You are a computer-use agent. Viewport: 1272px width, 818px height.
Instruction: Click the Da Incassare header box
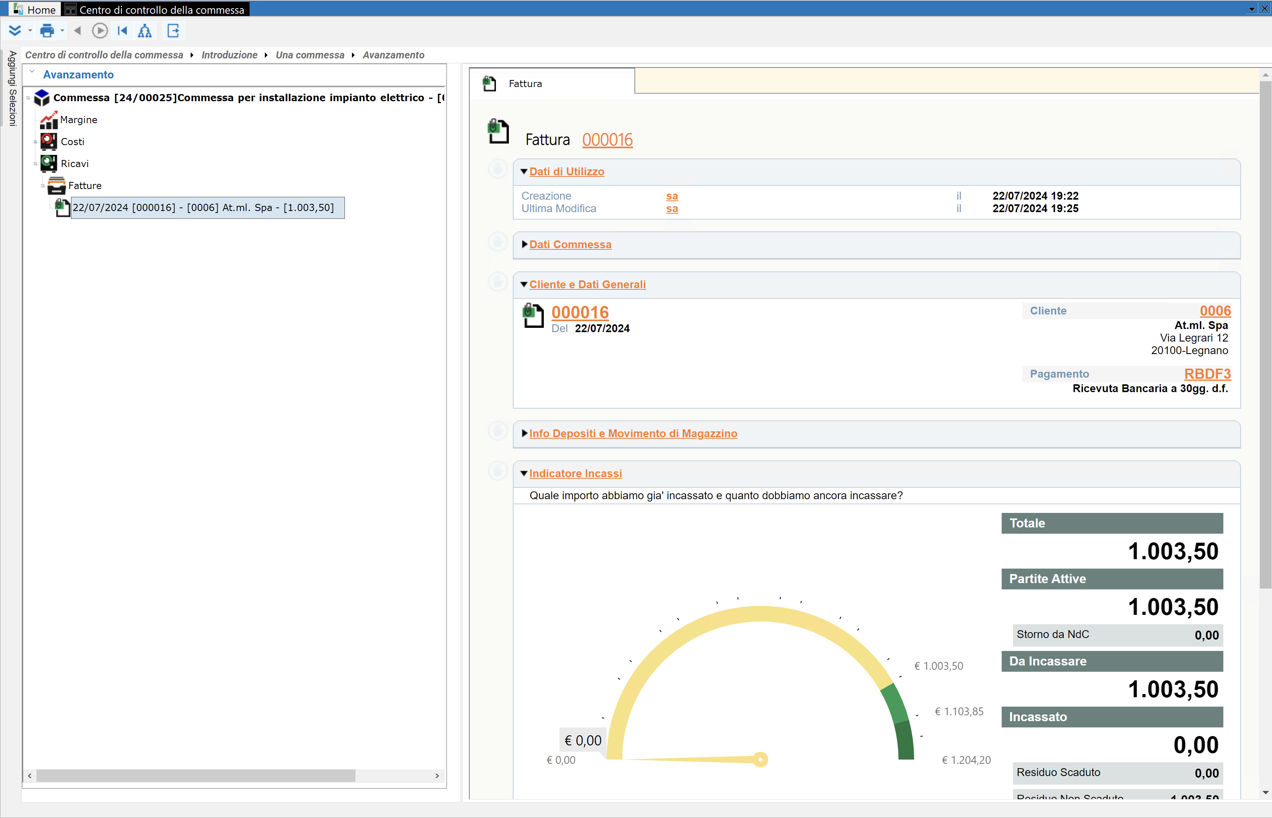(x=1112, y=661)
